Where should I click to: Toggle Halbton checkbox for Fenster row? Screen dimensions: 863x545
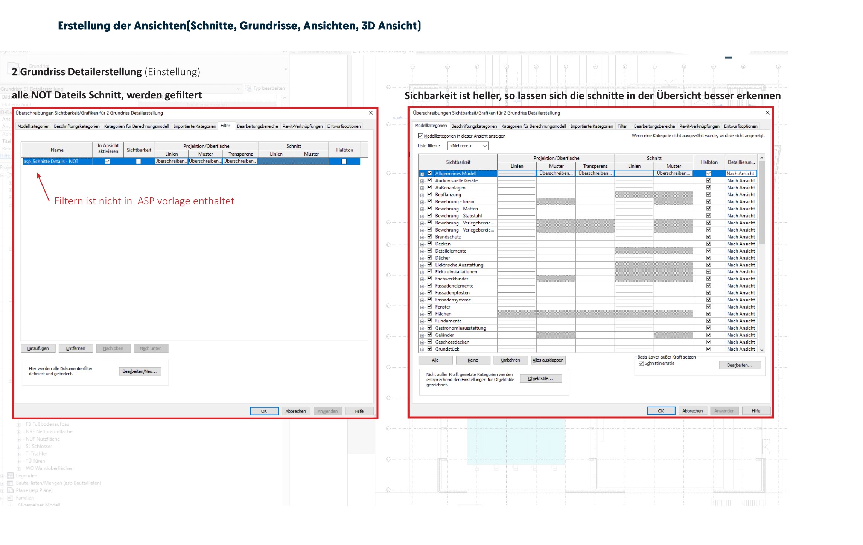click(x=709, y=307)
